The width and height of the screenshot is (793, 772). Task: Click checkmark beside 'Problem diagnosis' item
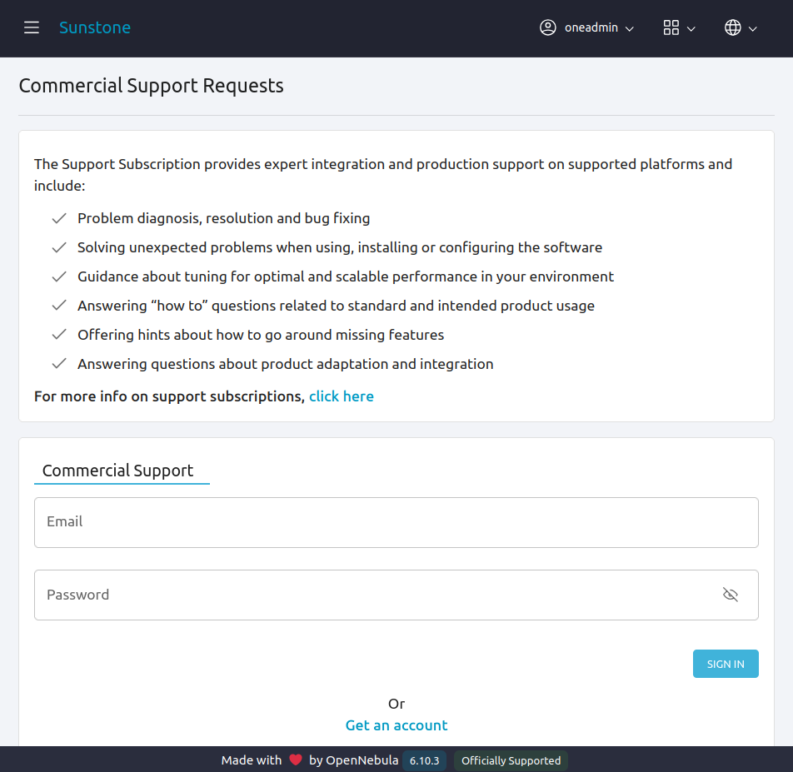[x=59, y=218]
